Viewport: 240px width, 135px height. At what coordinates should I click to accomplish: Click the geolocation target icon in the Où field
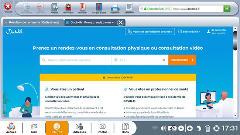164,60
